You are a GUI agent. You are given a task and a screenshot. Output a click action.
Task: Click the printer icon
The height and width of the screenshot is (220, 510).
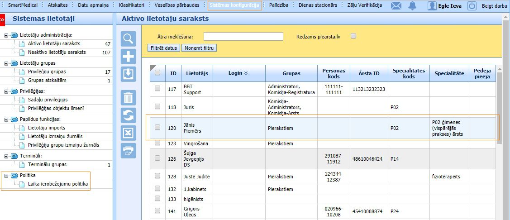tap(129, 150)
